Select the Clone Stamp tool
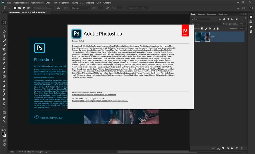 coord(4,68)
